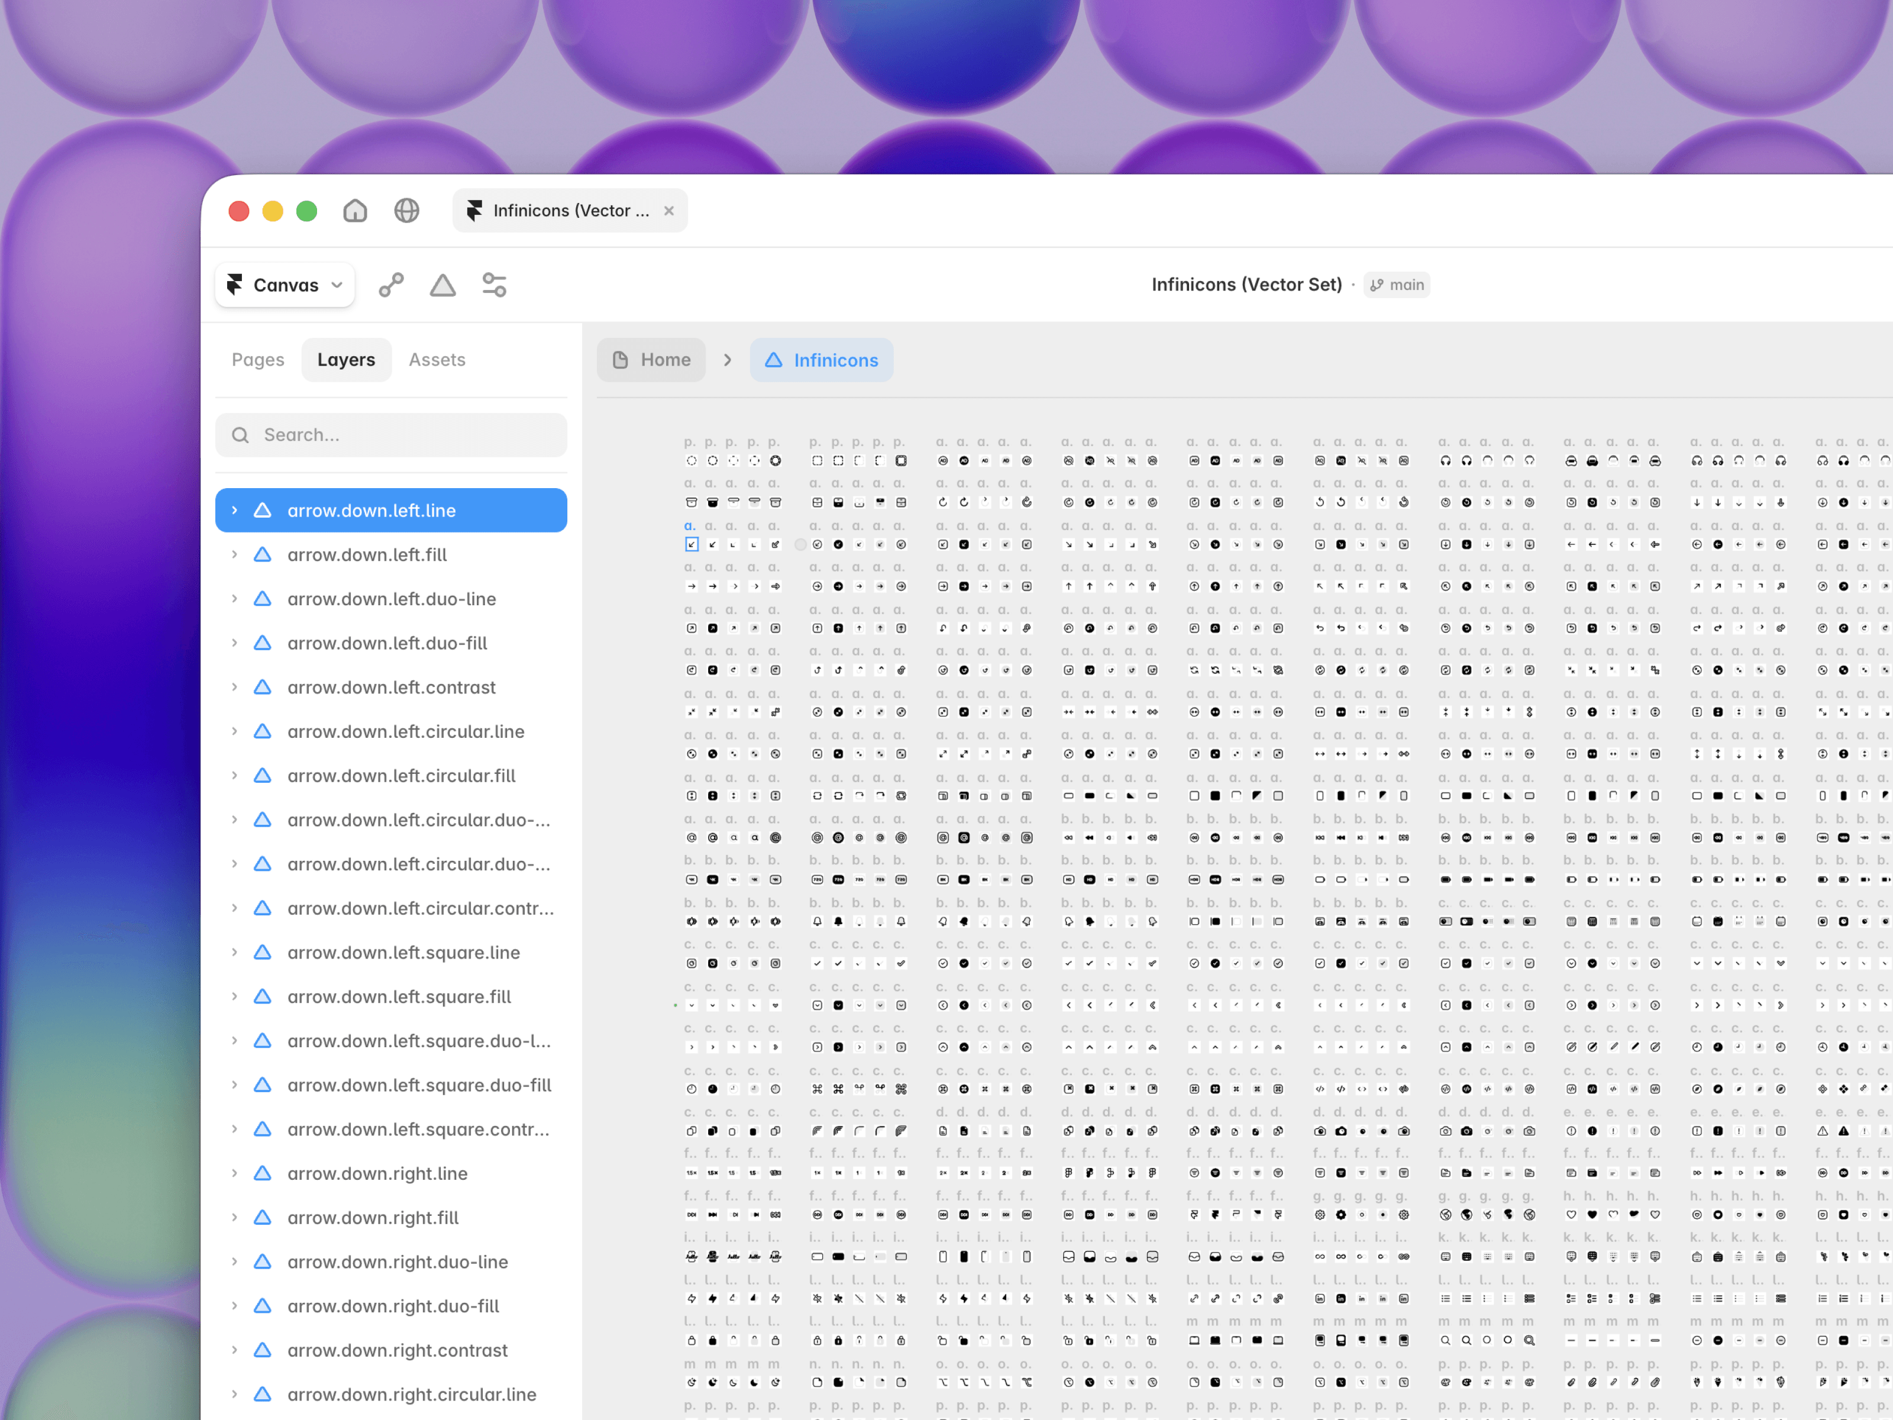Open the home dashboard icon
1893x1420 pixels.
coord(355,211)
